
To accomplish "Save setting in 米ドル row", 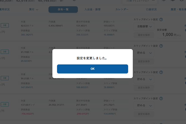I will click(x=144, y=35).
